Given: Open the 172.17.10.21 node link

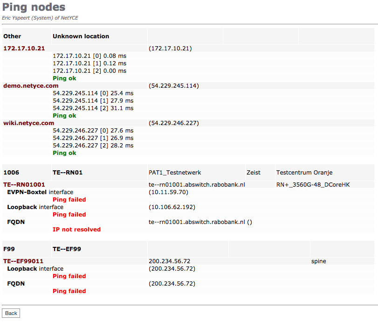Looking at the screenshot, I should (x=24, y=48).
